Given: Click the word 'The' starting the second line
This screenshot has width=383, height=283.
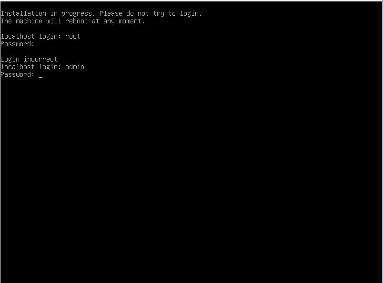Looking at the screenshot, I should 6,21.
